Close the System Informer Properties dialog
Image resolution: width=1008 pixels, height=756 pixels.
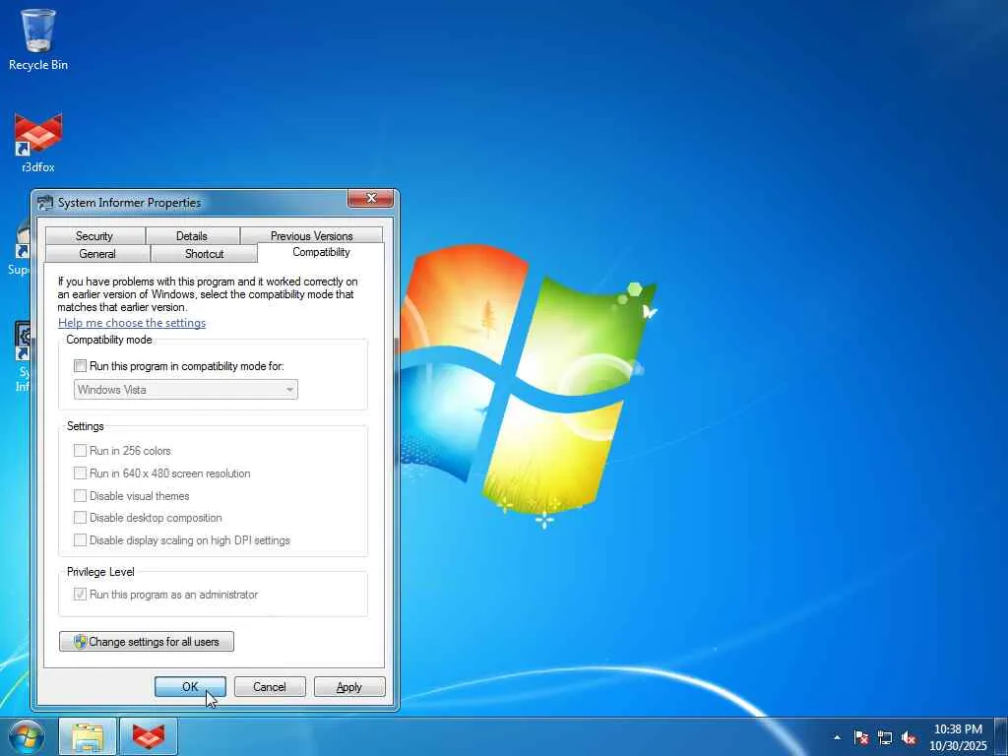[x=370, y=199]
